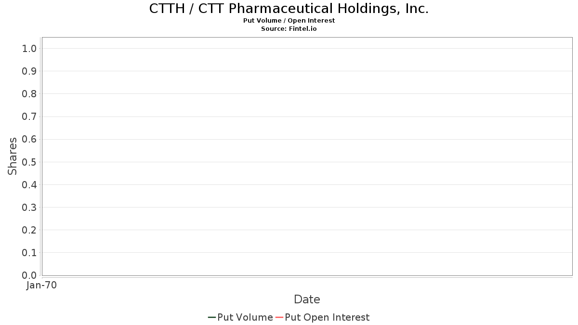Click the 0.8 y-axis tick label

coord(29,94)
